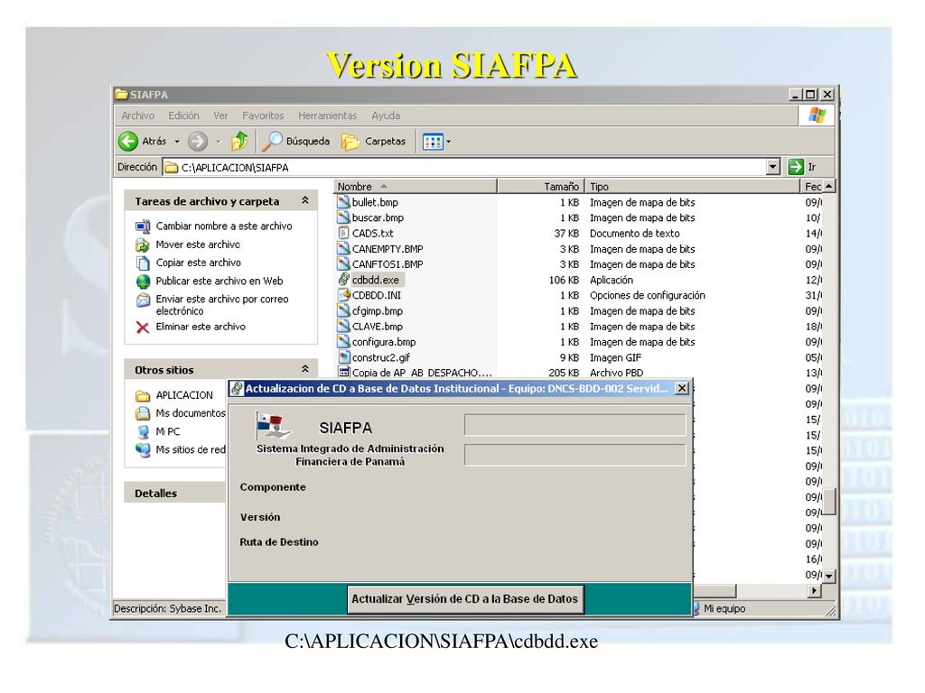Click the Copiar este archivo icon

(x=143, y=263)
